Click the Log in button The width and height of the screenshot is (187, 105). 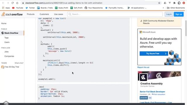(x=169, y=14)
